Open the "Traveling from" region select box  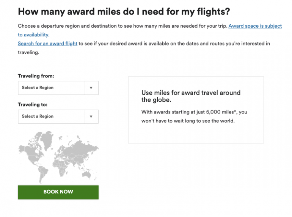point(51,88)
